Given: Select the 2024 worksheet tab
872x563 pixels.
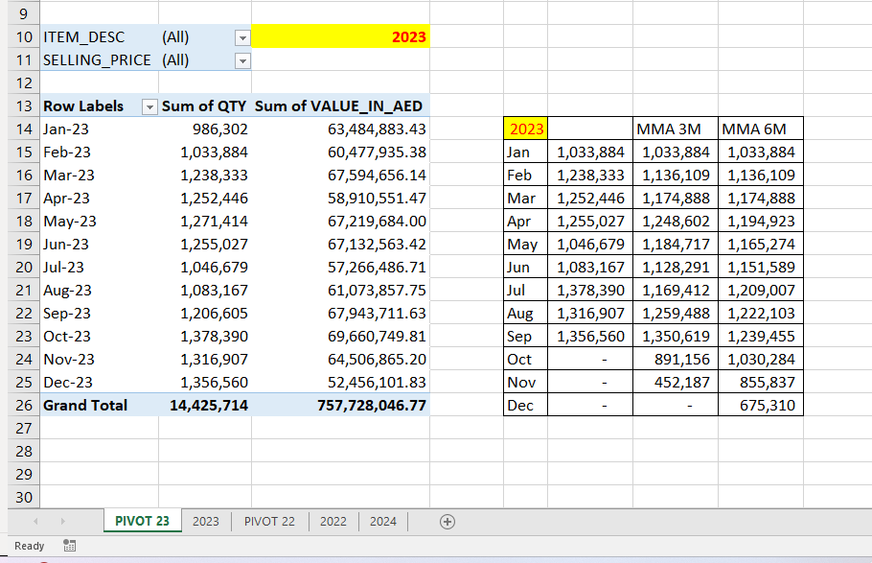Looking at the screenshot, I should click(x=382, y=521).
